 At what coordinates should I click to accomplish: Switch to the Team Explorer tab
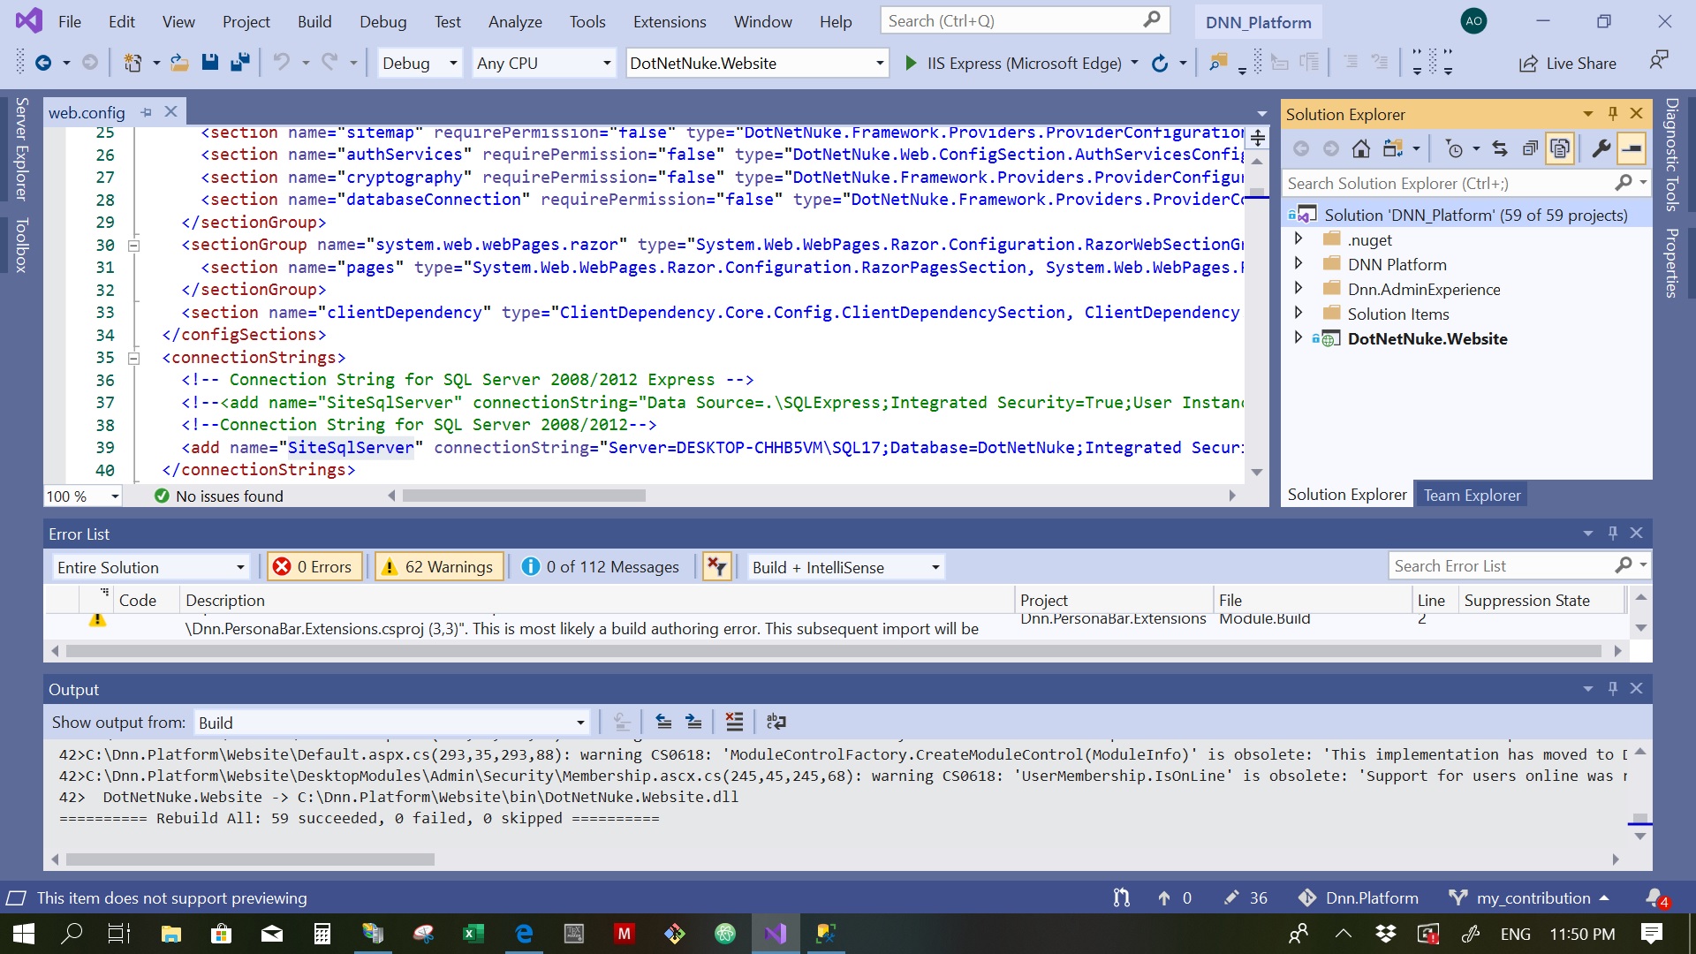[1472, 494]
